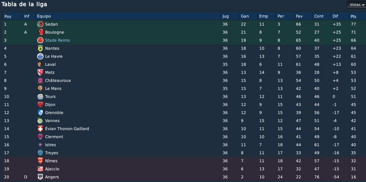Image resolution: width=366 pixels, height=182 pixels.
Task: Click the Grenoble club badge
Action: pos(40,113)
